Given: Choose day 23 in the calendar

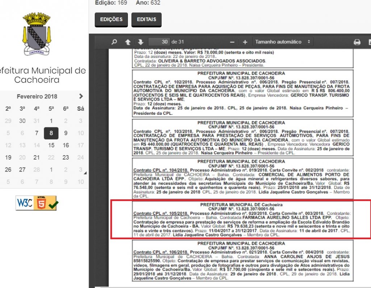Looking at the screenshot, I should click(x=66, y=157).
